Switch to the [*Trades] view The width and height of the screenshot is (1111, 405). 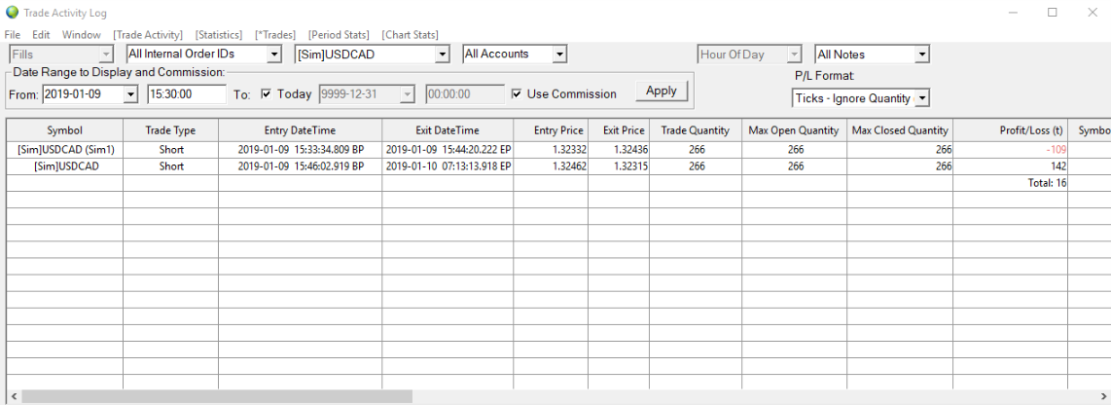275,35
